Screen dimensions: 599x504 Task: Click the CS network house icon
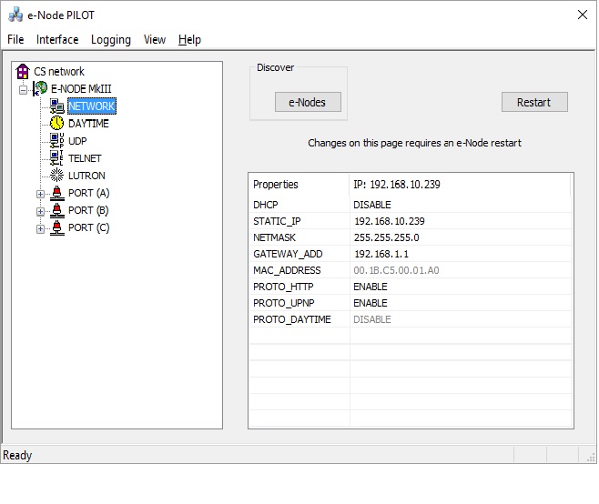point(23,71)
